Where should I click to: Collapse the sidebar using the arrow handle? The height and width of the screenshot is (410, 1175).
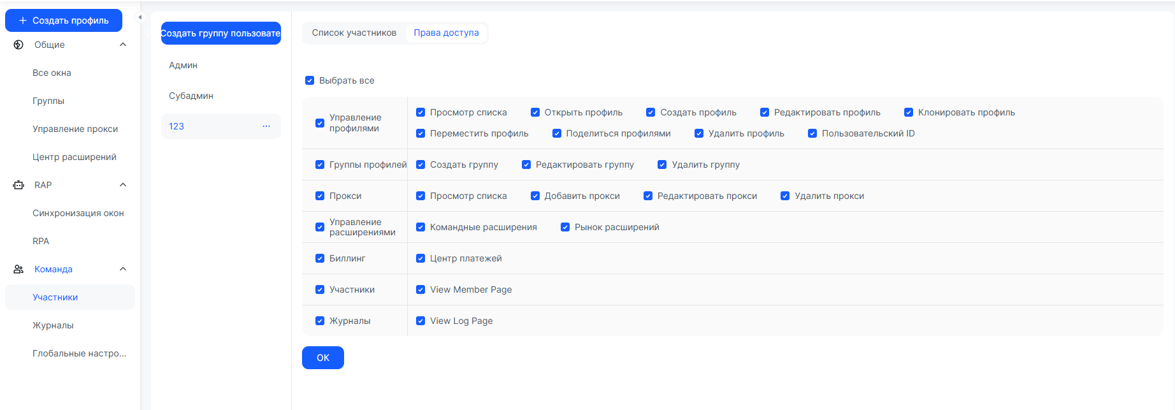coord(140,17)
